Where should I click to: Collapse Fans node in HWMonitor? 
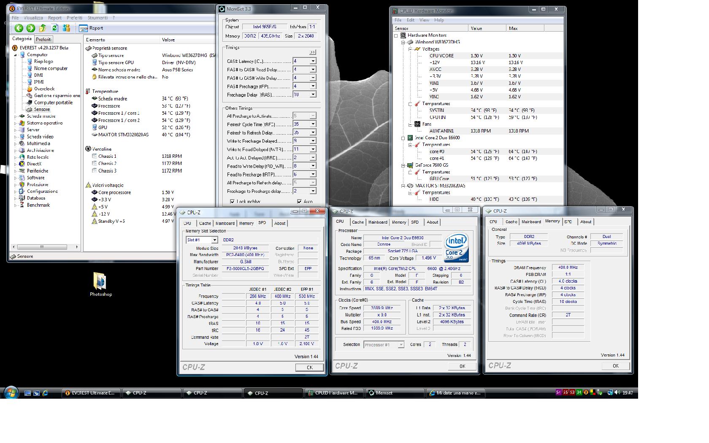[x=410, y=124]
